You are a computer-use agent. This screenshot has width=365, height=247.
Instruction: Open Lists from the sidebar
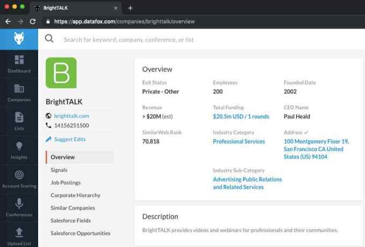[x=19, y=118]
